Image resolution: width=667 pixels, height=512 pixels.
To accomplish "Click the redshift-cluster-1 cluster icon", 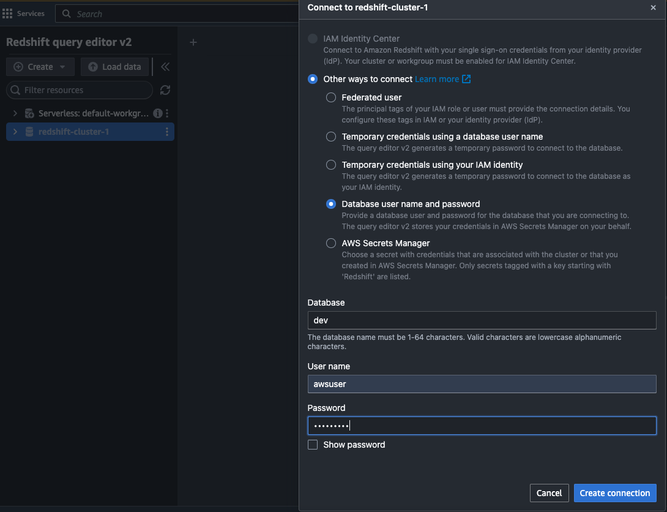I will click(x=29, y=132).
